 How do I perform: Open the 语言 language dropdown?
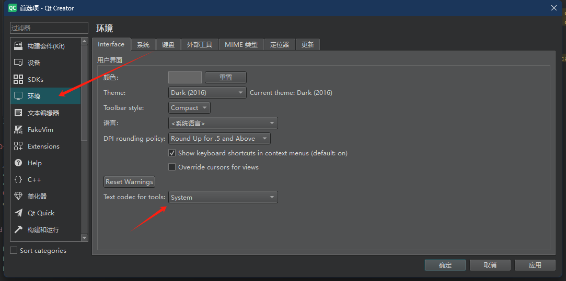tap(223, 123)
